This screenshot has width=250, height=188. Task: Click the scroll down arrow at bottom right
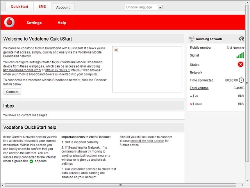(x=247, y=181)
